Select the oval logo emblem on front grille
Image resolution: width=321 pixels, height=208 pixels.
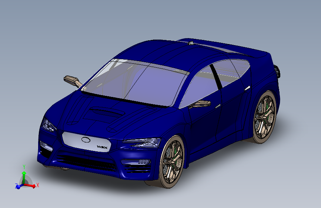(x=86, y=140)
